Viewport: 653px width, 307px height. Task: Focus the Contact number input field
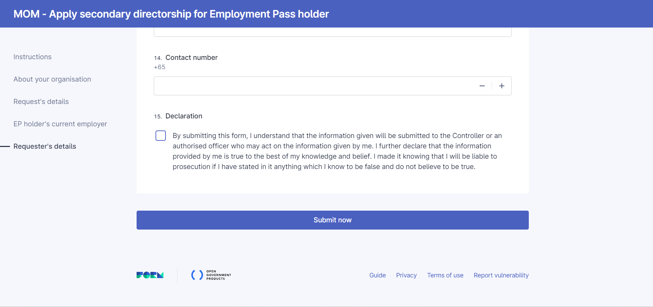pos(313,86)
